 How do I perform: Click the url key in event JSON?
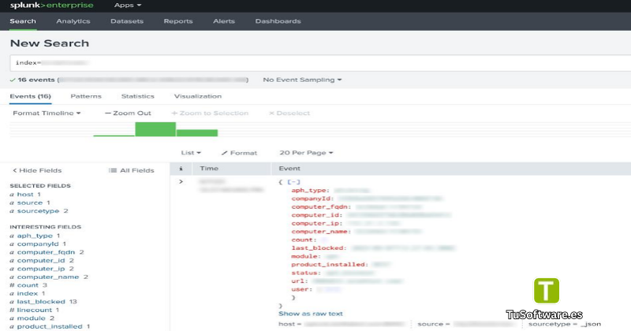tap(300, 281)
